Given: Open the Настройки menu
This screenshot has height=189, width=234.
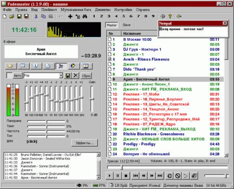Looking at the screenshot, I should pyautogui.click(x=123, y=10).
